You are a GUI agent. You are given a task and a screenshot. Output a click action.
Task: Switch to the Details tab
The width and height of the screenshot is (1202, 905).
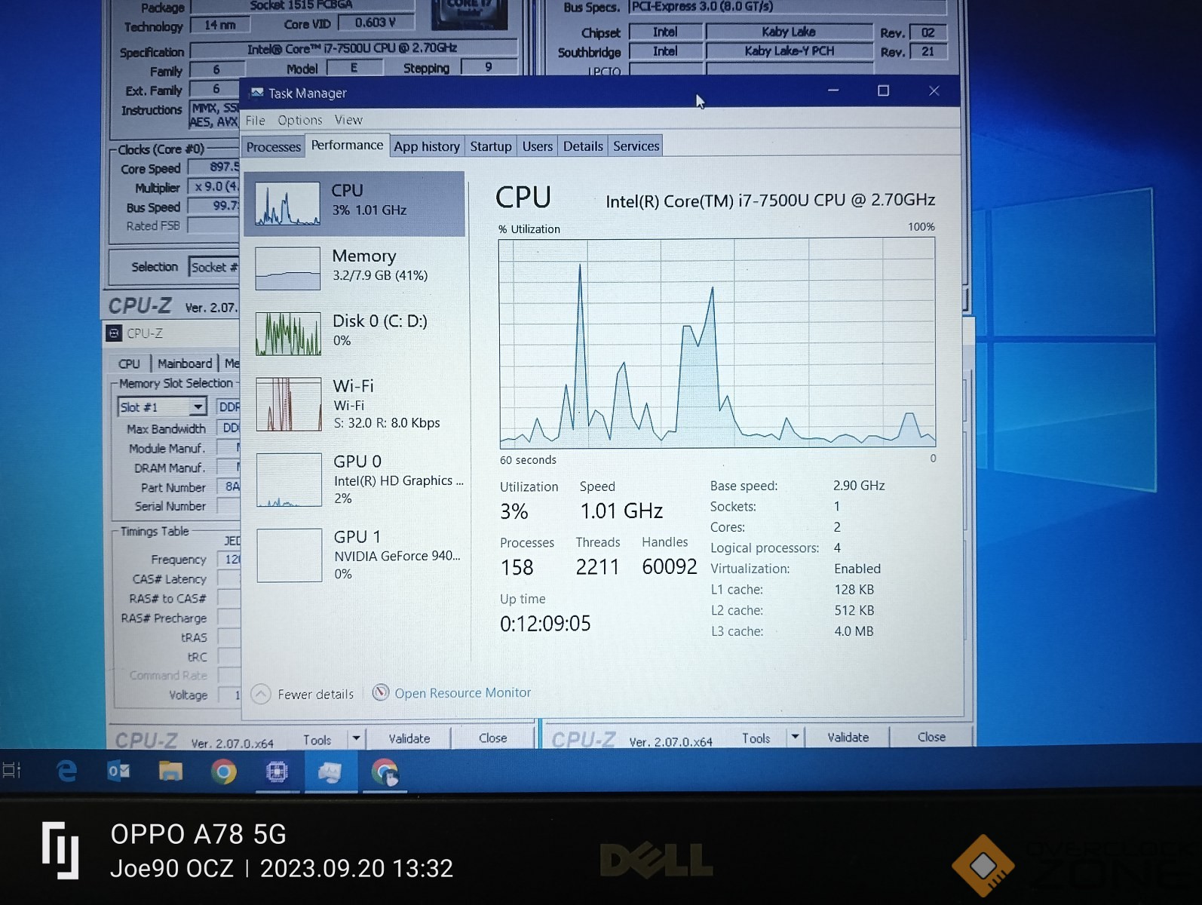click(583, 146)
